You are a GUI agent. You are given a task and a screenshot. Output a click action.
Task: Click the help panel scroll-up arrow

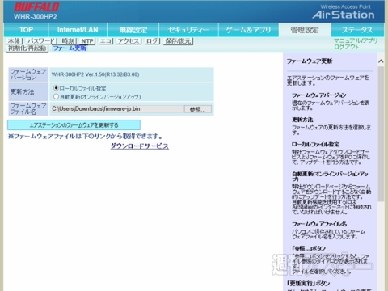click(x=381, y=61)
